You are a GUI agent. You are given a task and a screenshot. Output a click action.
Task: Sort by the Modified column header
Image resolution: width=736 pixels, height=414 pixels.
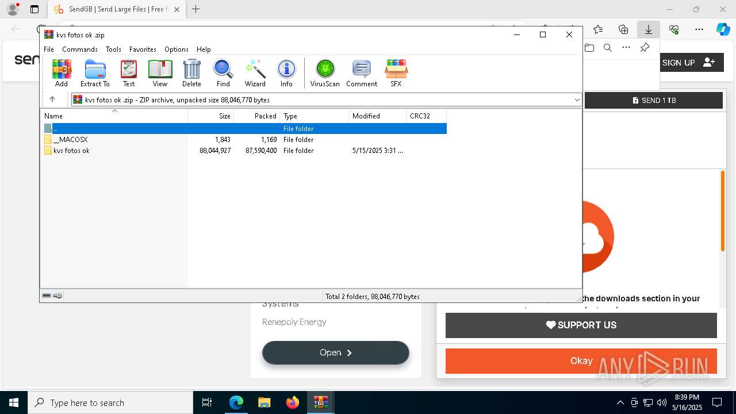[x=378, y=116]
